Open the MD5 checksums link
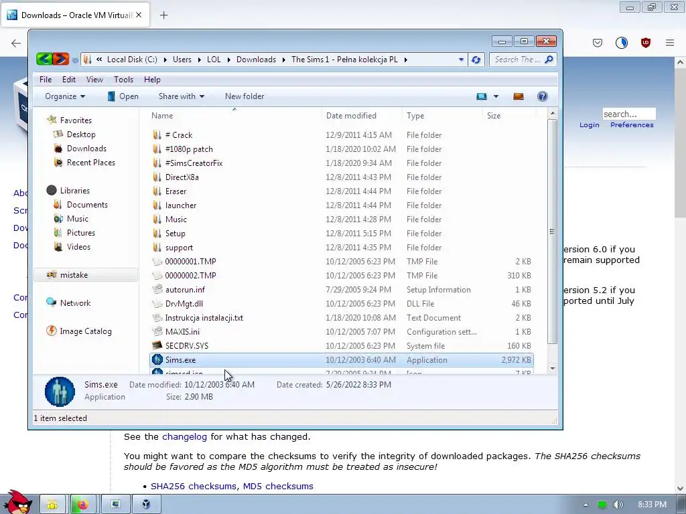Viewport: 686px width, 514px height. (x=278, y=486)
